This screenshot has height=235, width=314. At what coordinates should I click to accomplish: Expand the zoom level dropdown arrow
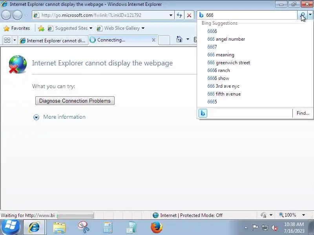tap(303, 215)
